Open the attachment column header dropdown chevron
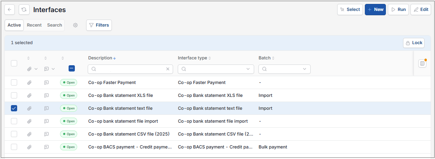 (x=36, y=69)
